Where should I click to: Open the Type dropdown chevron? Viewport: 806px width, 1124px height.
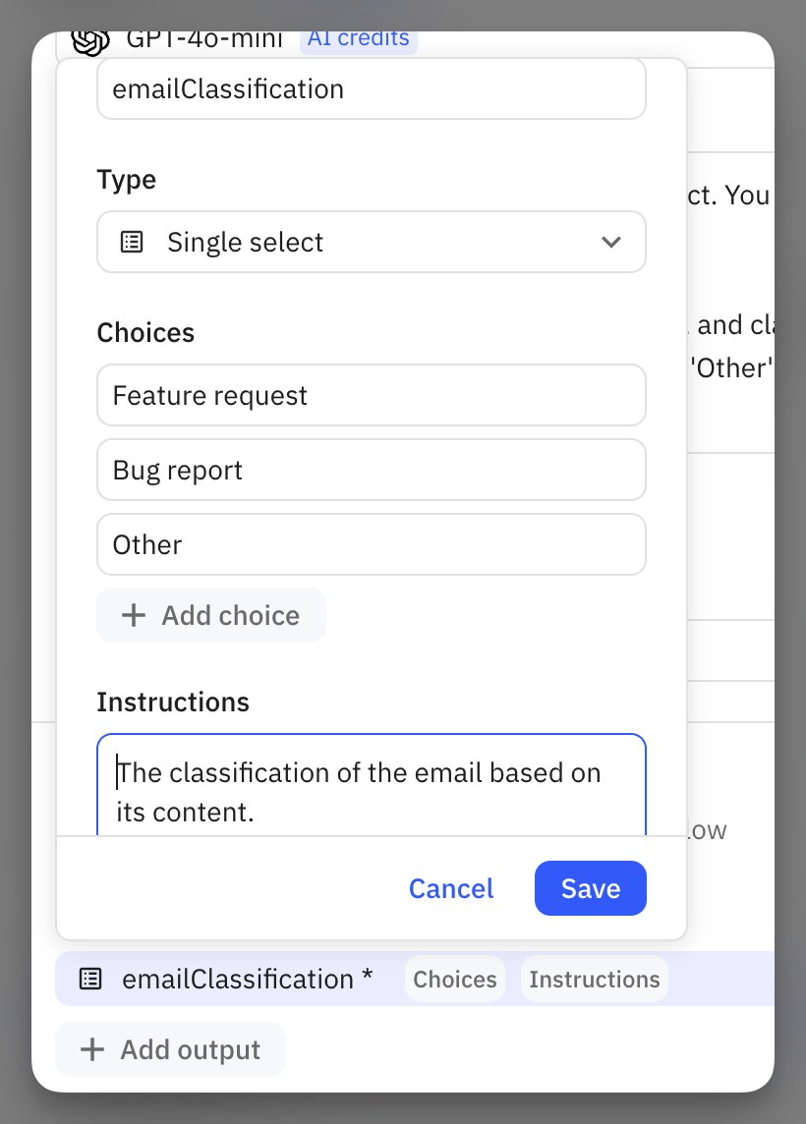tap(611, 242)
